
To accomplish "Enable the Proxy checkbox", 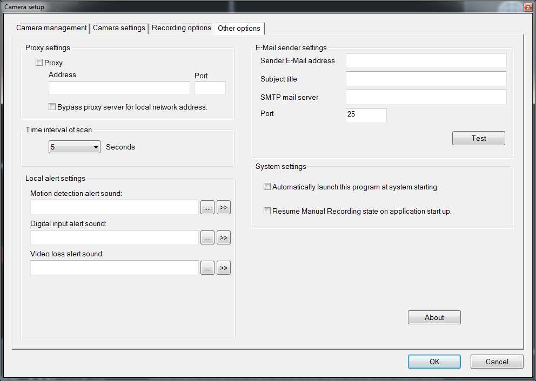I will click(39, 63).
